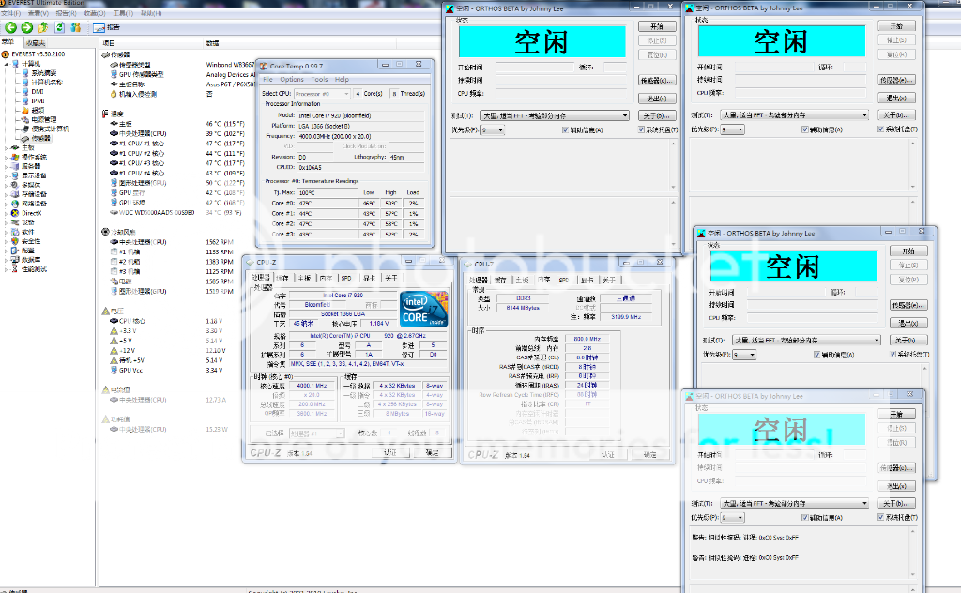Open Select CPU dropdown in Core Temp

point(321,94)
